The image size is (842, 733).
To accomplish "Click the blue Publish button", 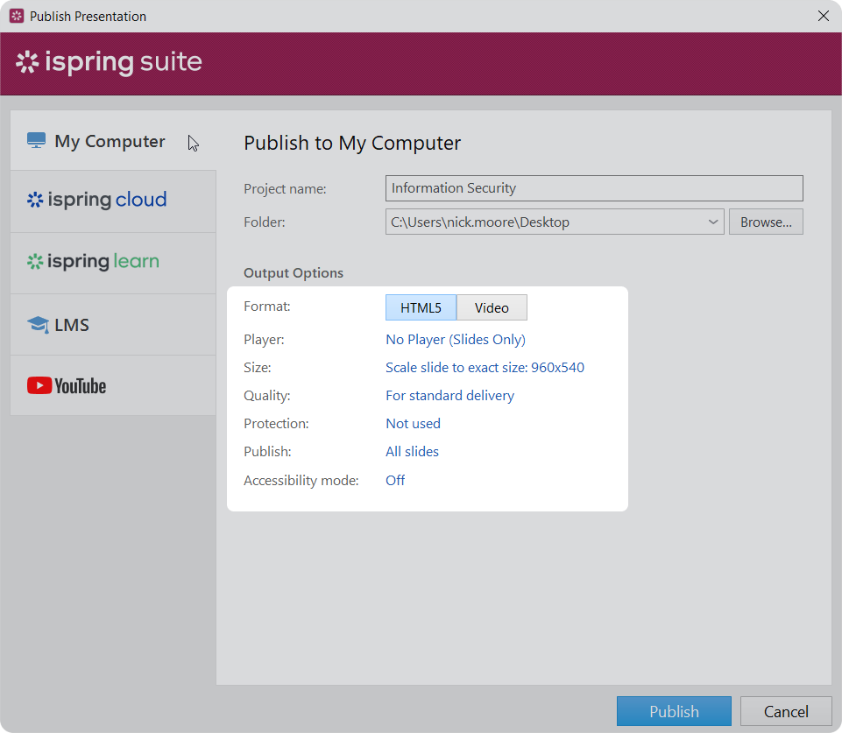I will click(674, 711).
